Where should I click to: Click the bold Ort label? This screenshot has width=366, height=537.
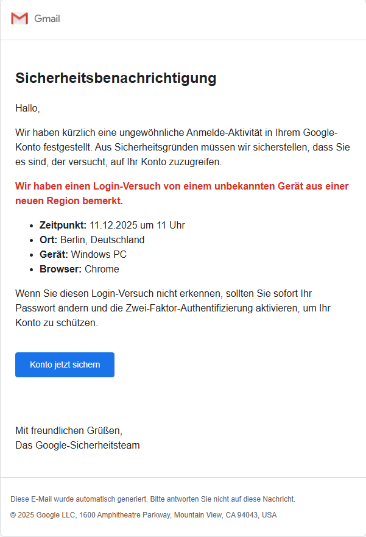[x=48, y=240]
